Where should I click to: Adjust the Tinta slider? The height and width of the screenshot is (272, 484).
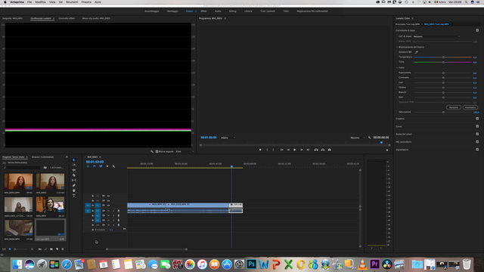(443, 62)
